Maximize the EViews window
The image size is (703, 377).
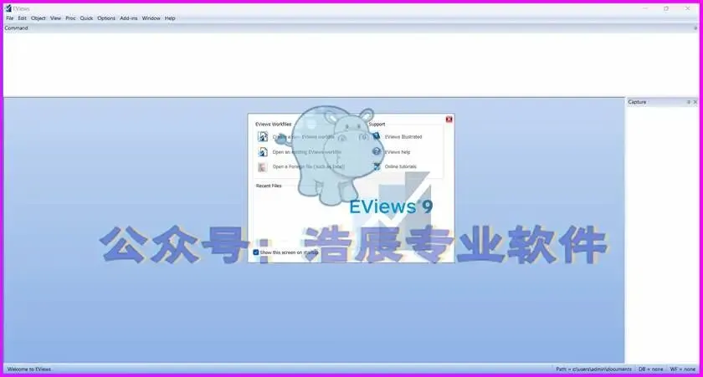tap(666, 8)
